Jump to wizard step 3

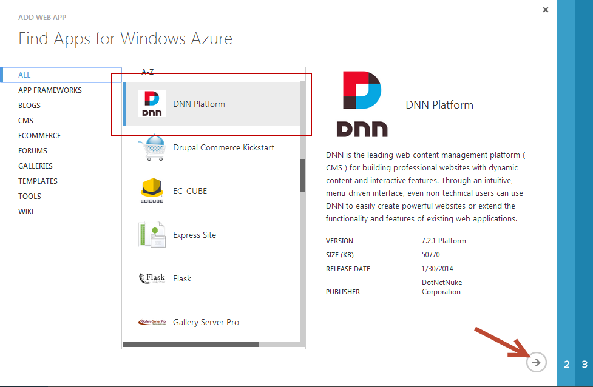click(585, 365)
